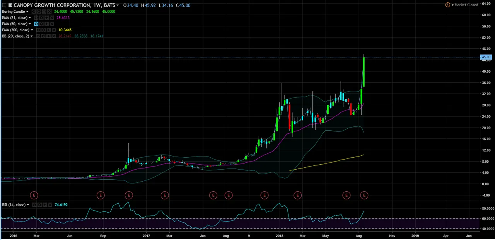Remove the EMA (21, close) indicator
This screenshot has width=495, height=240.
53,18
